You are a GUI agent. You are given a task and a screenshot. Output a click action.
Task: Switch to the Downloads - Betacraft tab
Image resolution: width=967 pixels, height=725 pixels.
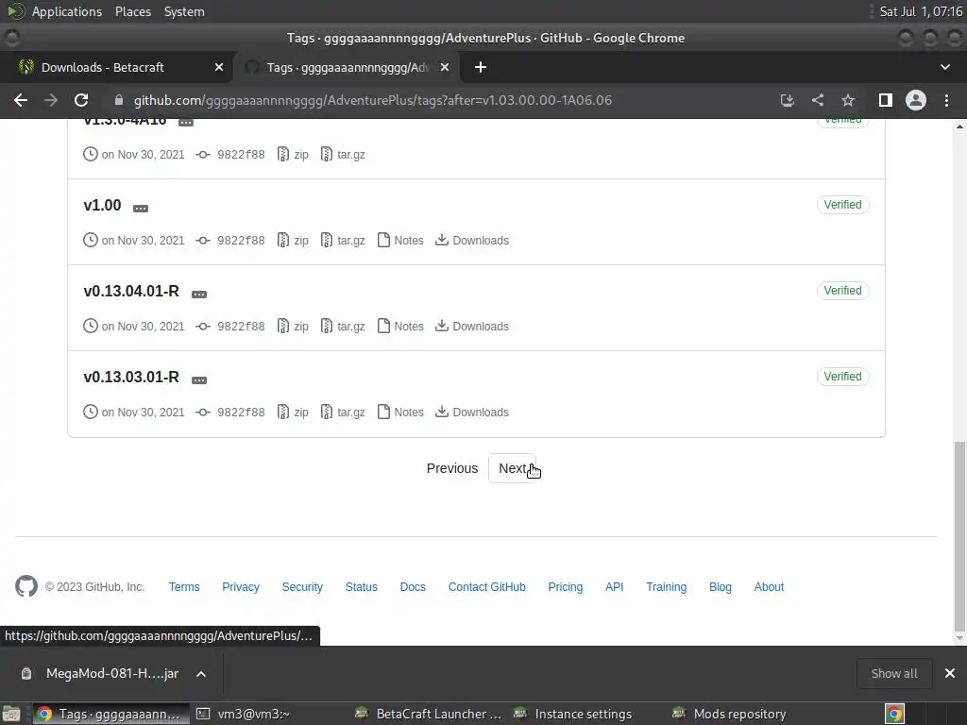click(x=116, y=67)
